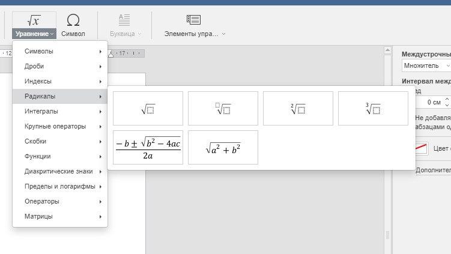Insert the quadratic formula equation
Viewport: 451px width, 254px height.
(148, 147)
